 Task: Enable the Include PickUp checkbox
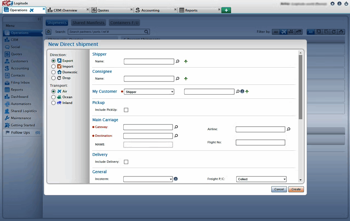pyautogui.click(x=126, y=110)
